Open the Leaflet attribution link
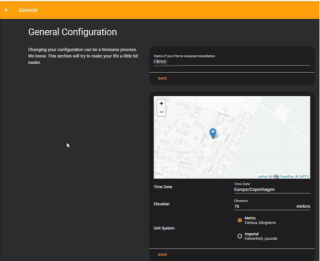Image resolution: width=320 pixels, height=261 pixels. [262, 176]
